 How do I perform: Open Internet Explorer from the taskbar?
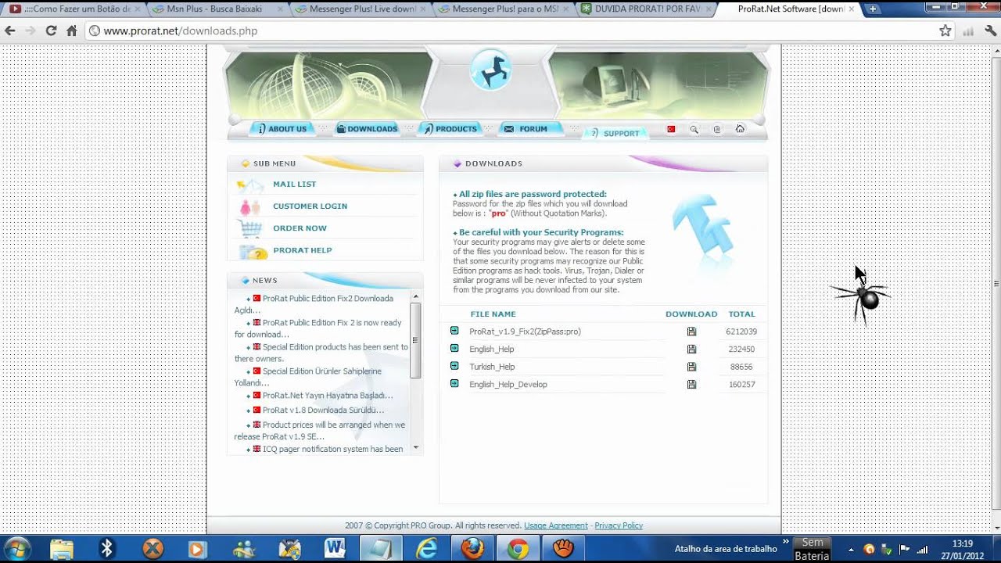click(427, 549)
